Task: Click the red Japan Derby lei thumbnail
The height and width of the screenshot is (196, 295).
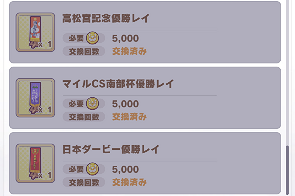Action: coord(35,163)
